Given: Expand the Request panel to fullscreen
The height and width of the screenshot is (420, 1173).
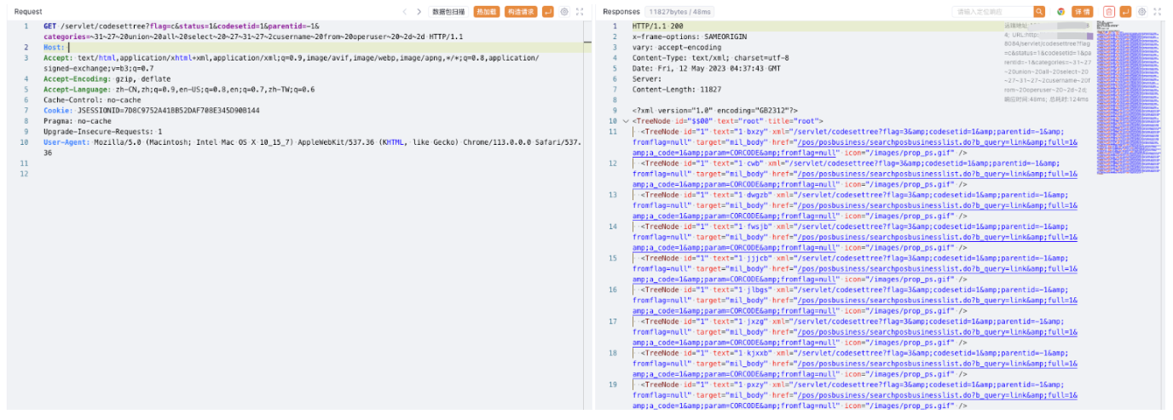Looking at the screenshot, I should pos(581,12).
